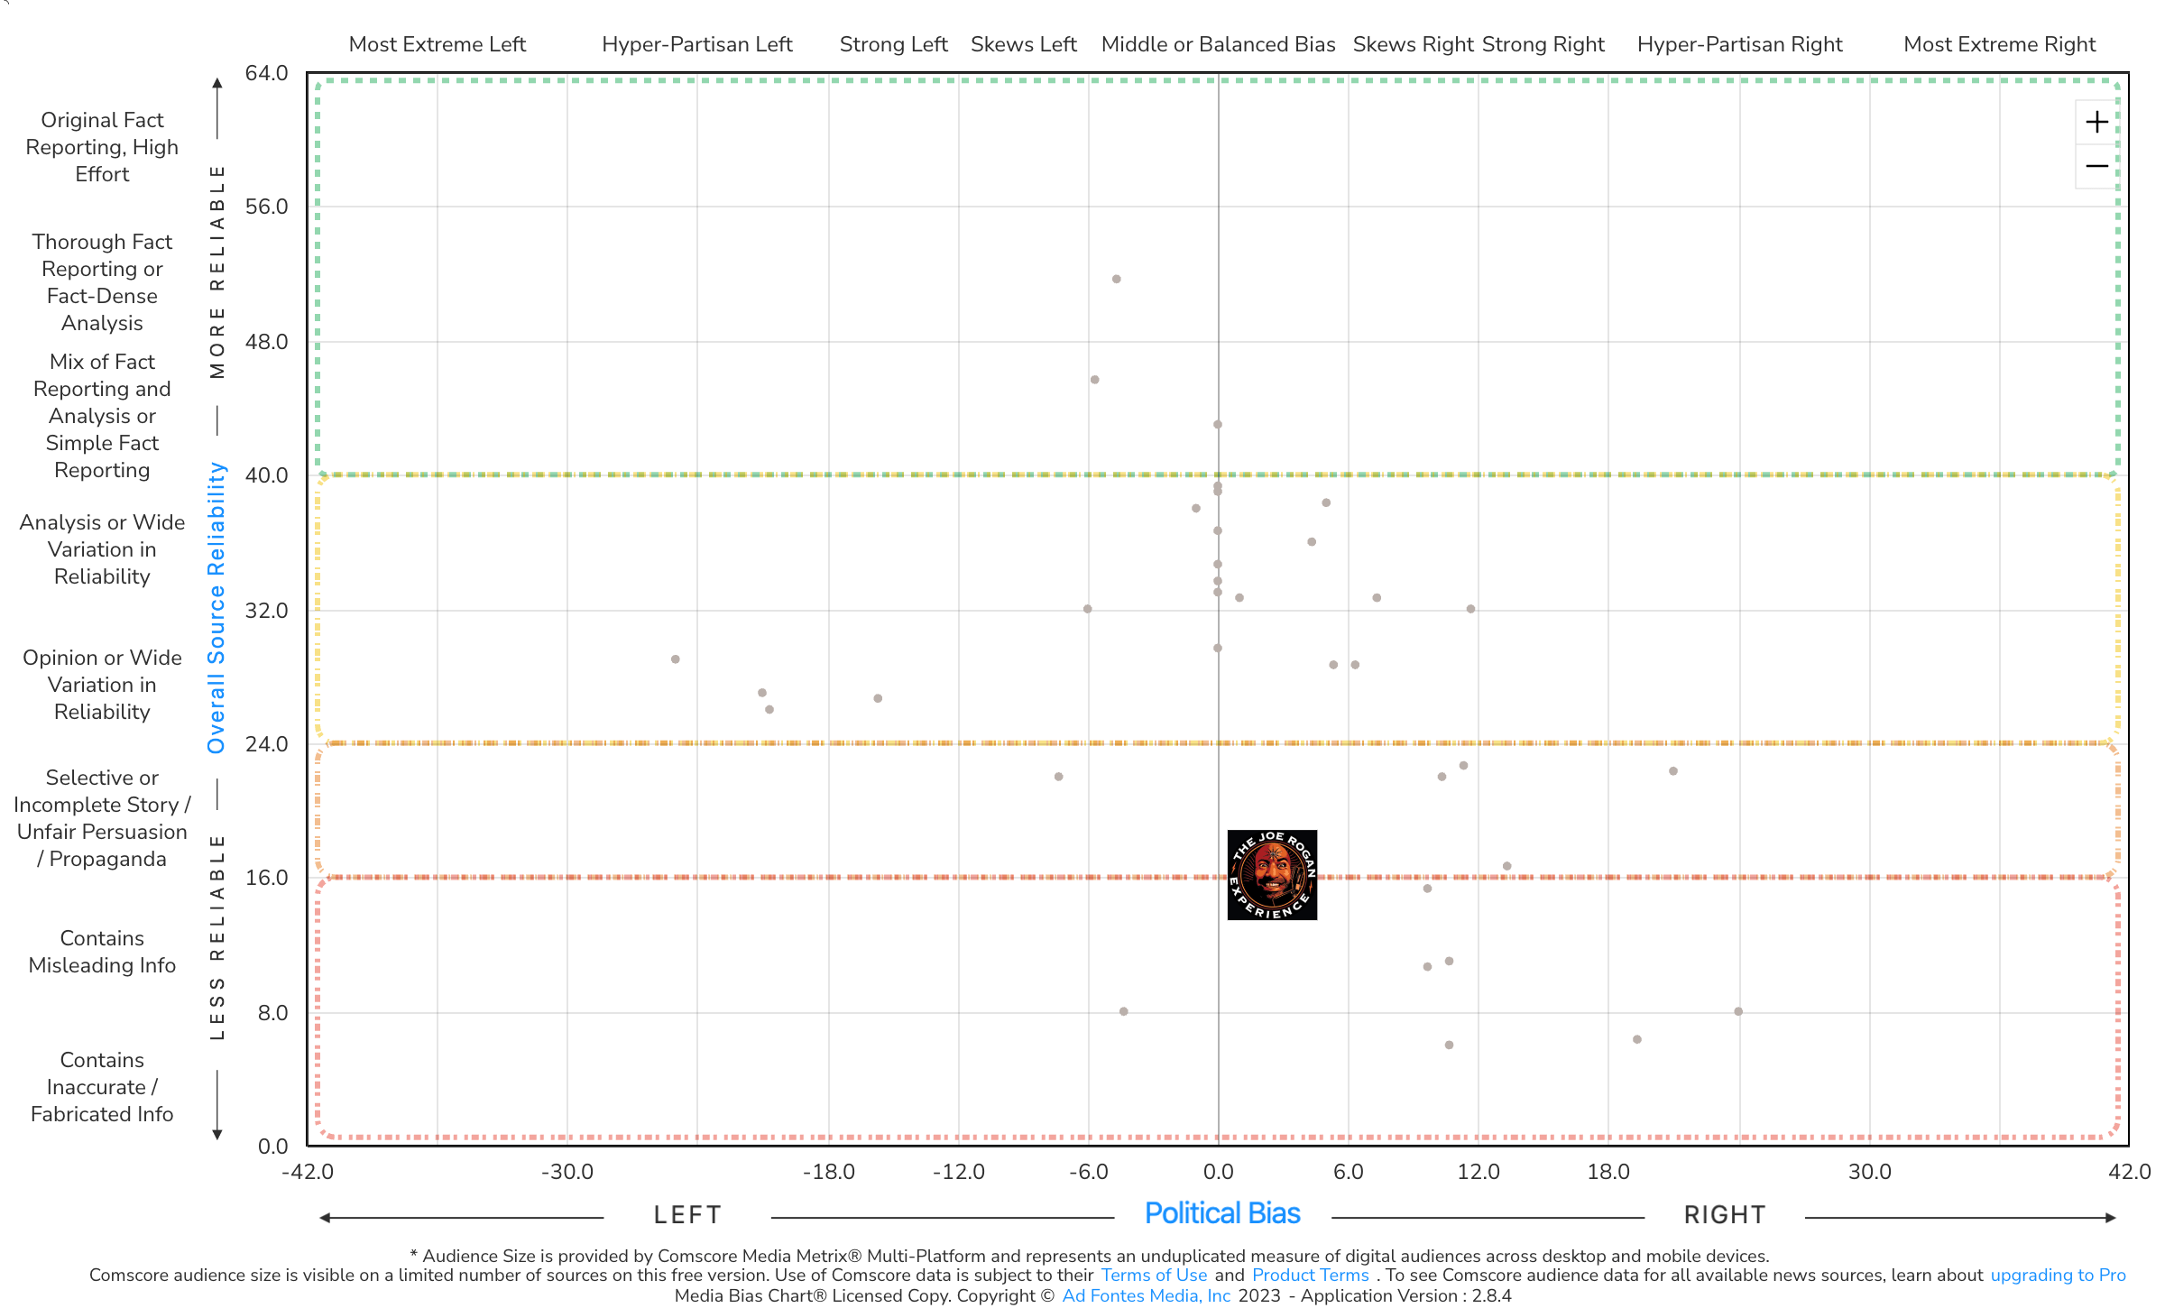Click the 6.0 bias axis value
Viewport: 2165px width, 1308px height.
pyautogui.click(x=1348, y=1172)
